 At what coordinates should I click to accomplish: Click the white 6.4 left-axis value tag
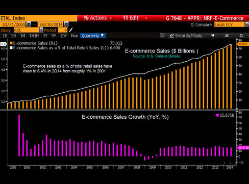(x=3, y=44)
